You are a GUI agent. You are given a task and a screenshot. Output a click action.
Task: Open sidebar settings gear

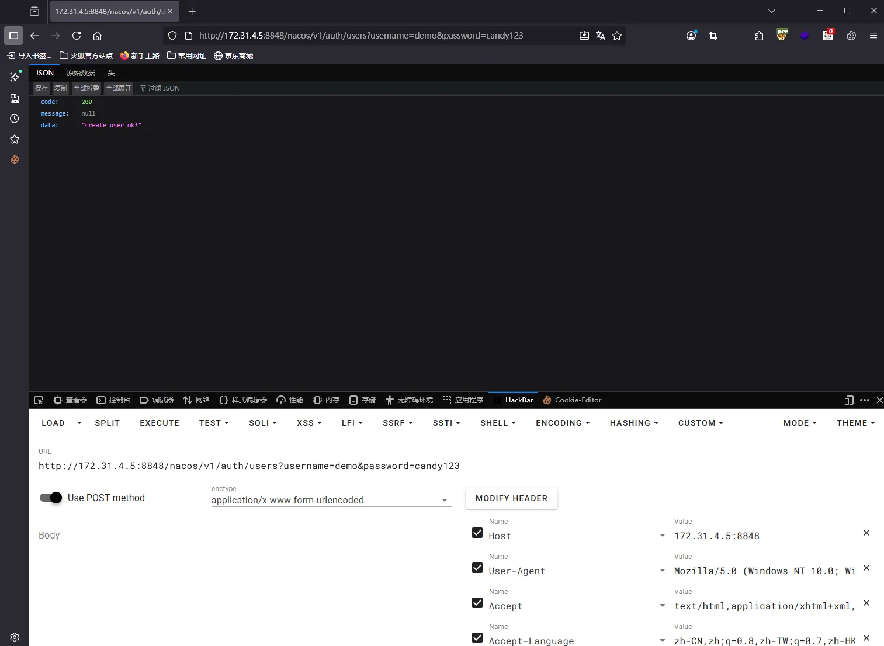point(15,637)
